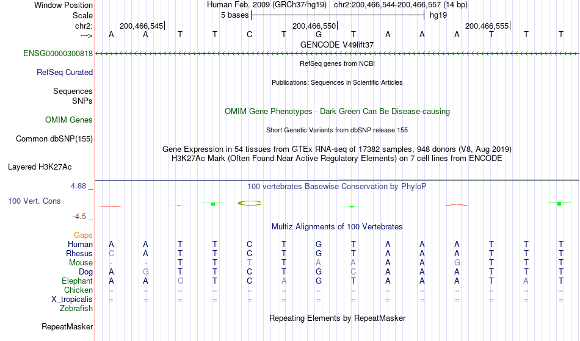
Task: Select the ENSG00000300818 track label
Action: 58,54
